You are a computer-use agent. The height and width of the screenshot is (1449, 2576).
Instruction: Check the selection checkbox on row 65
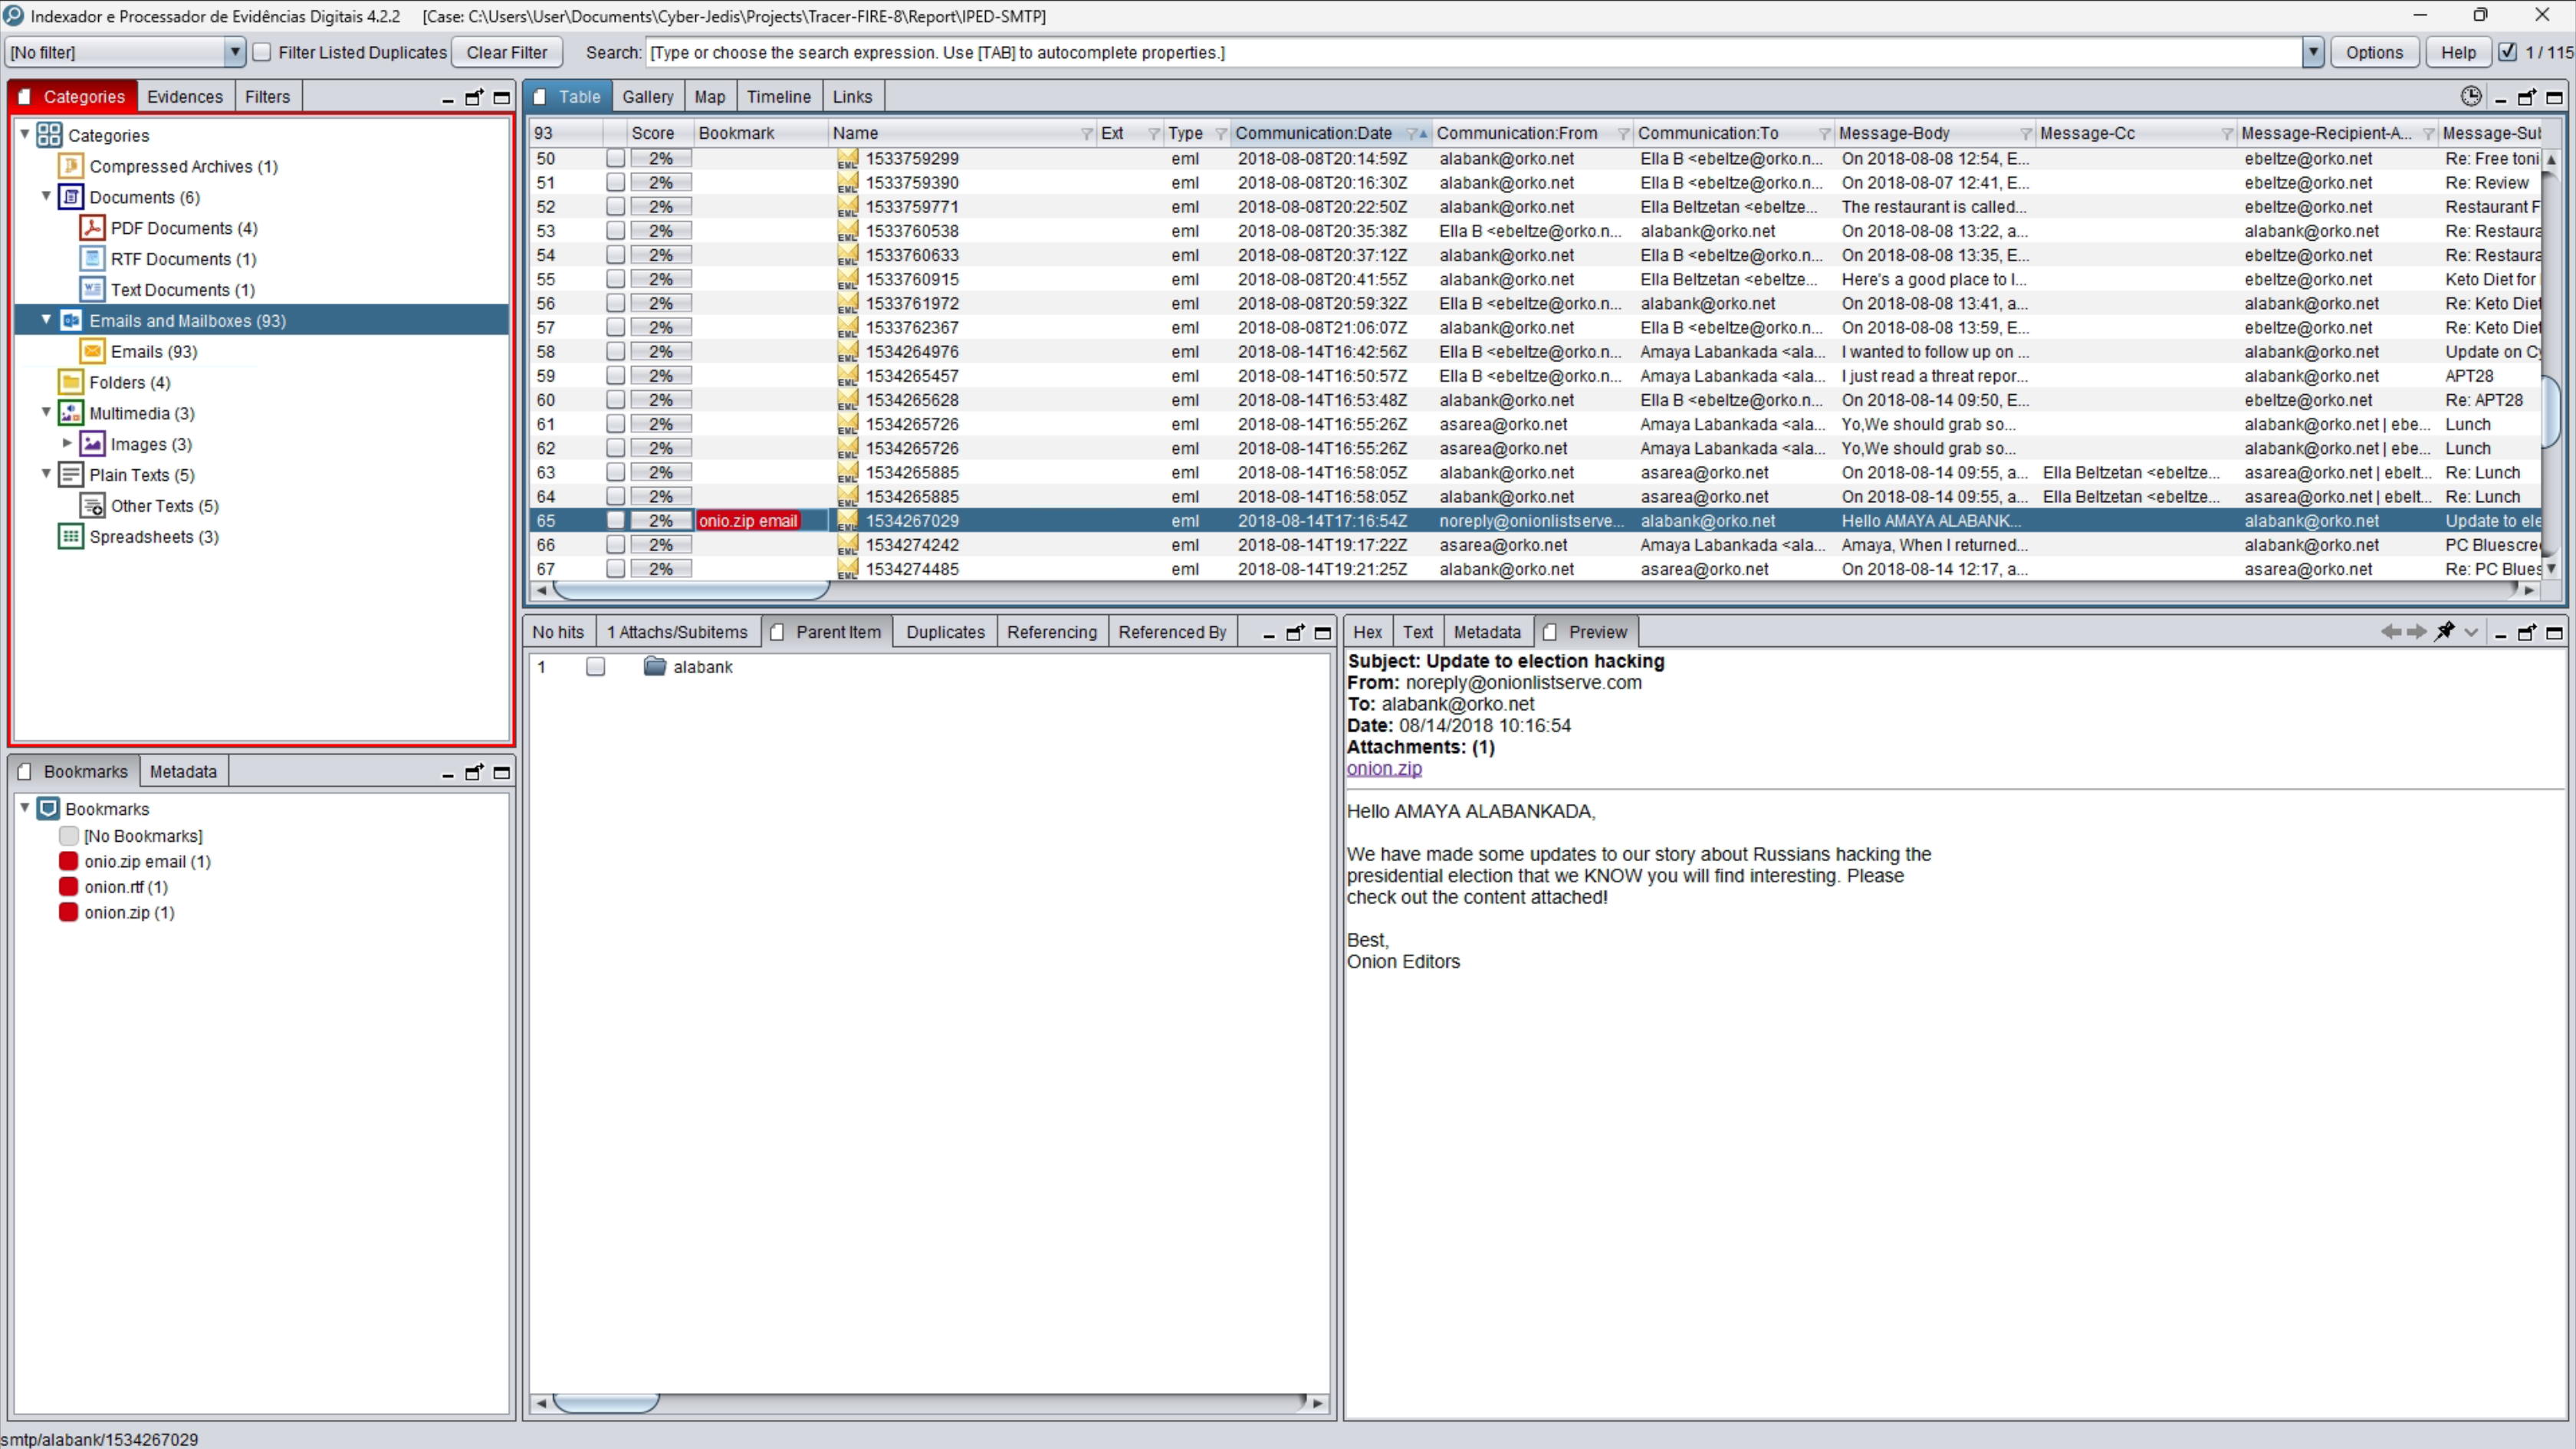click(615, 520)
